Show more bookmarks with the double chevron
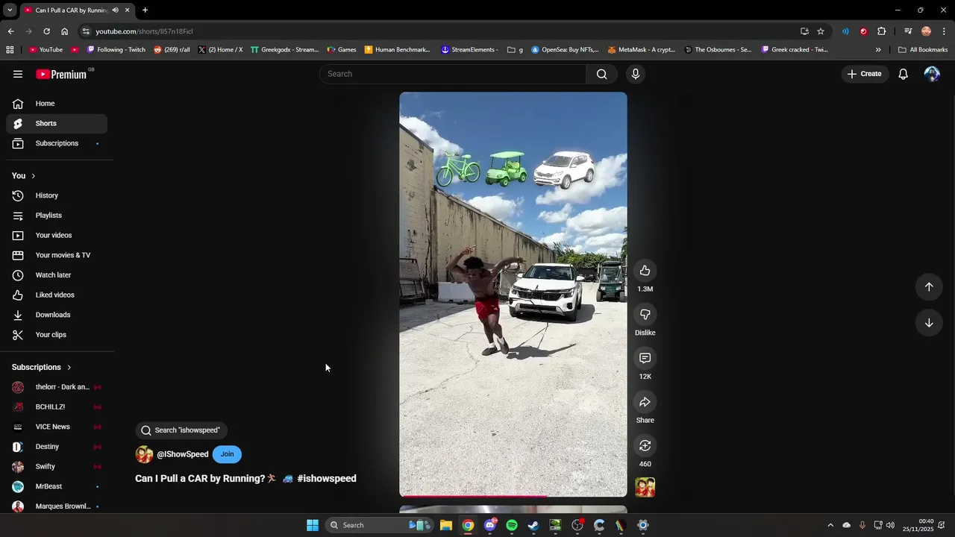This screenshot has width=955, height=537. pyautogui.click(x=878, y=50)
